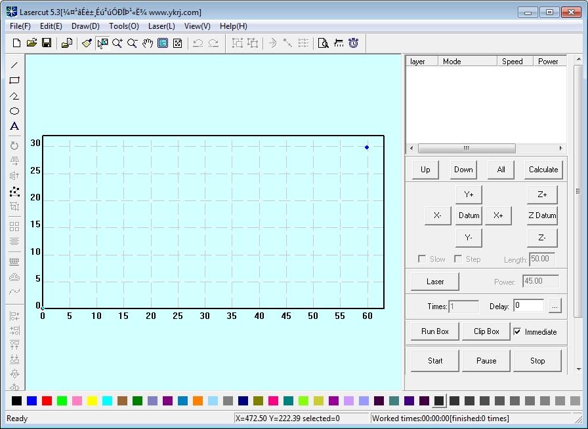This screenshot has height=429, width=588.
Task: Toggle the Immediate checkbox
Action: point(518,331)
